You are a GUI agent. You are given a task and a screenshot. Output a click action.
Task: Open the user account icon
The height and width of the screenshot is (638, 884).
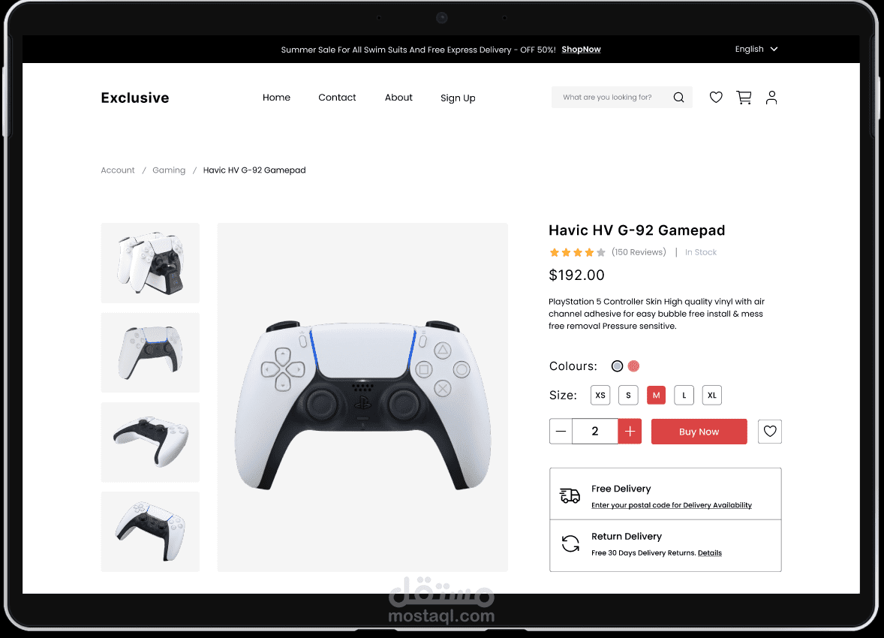click(771, 98)
